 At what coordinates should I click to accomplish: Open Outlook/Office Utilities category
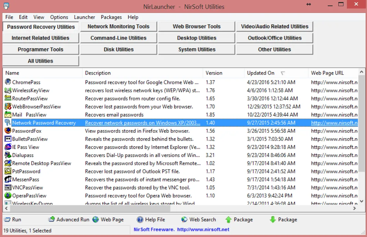pos(275,38)
